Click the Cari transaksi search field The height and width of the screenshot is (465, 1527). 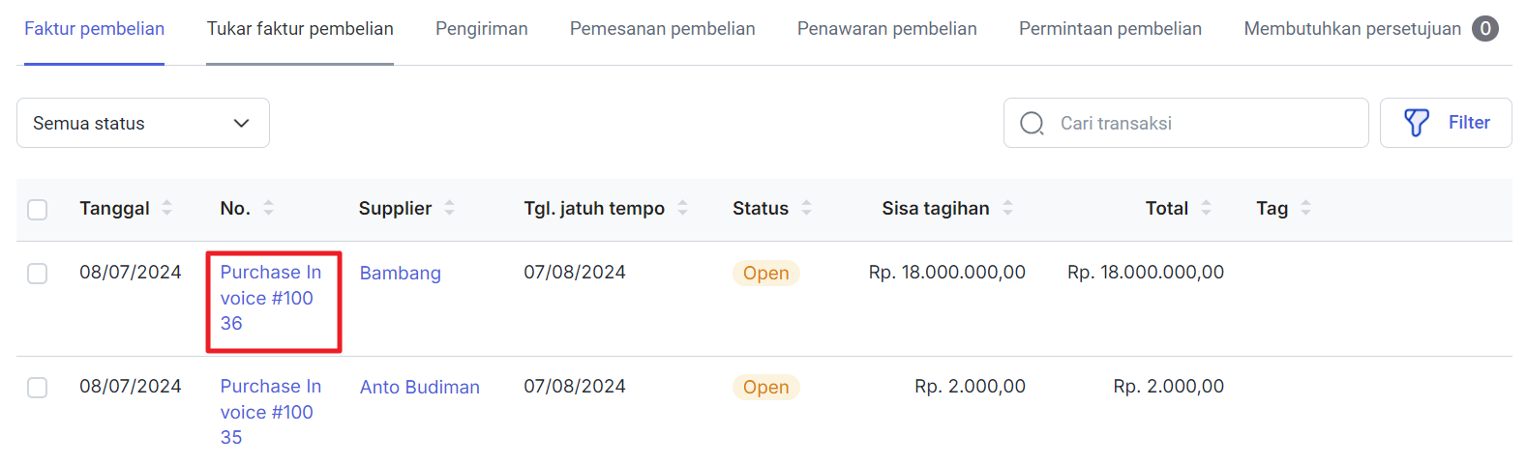click(x=1186, y=123)
